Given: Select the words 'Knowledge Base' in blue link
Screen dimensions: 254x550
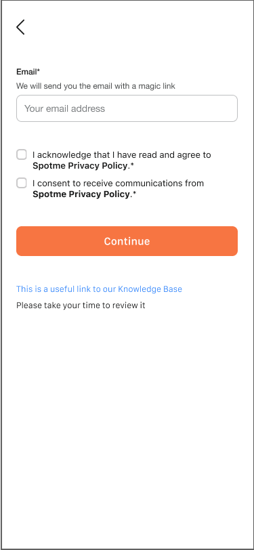Looking at the screenshot, I should 150,289.
